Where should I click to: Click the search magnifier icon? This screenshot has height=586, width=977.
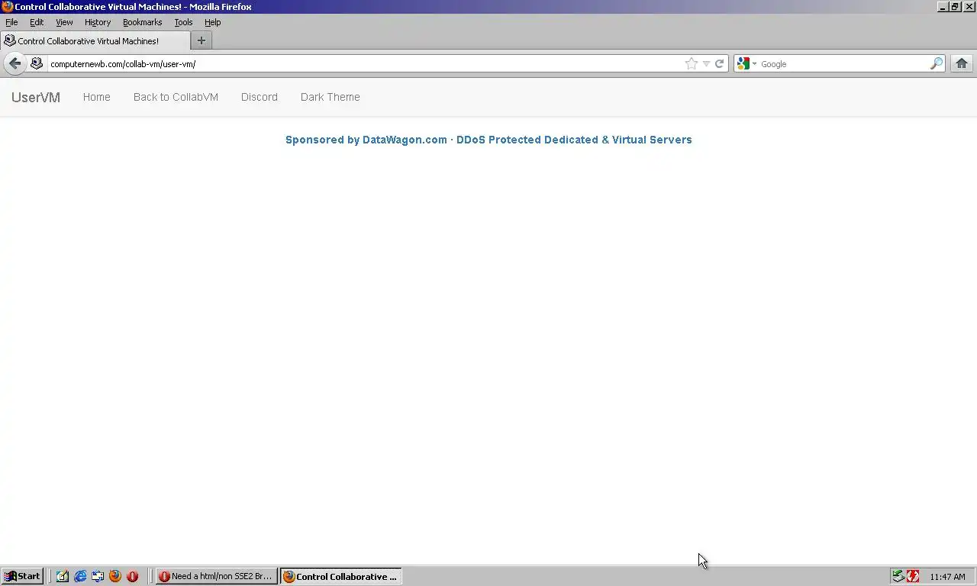point(936,64)
